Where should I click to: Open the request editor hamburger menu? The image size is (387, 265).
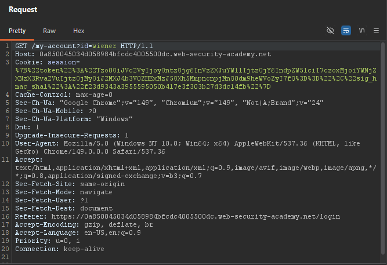tap(376, 31)
